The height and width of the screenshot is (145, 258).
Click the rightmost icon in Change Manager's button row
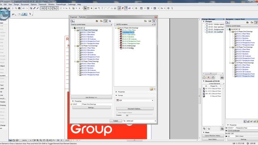[222, 77]
